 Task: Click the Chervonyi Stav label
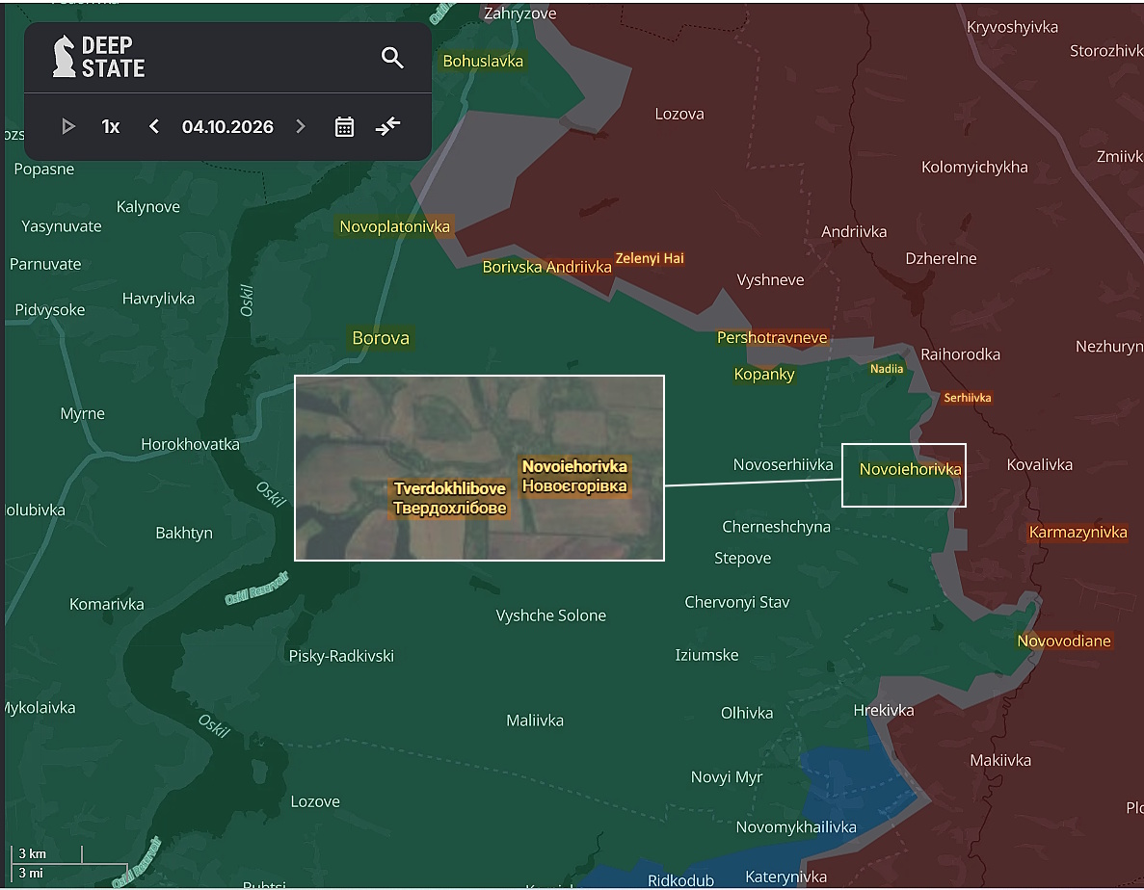pyautogui.click(x=737, y=603)
